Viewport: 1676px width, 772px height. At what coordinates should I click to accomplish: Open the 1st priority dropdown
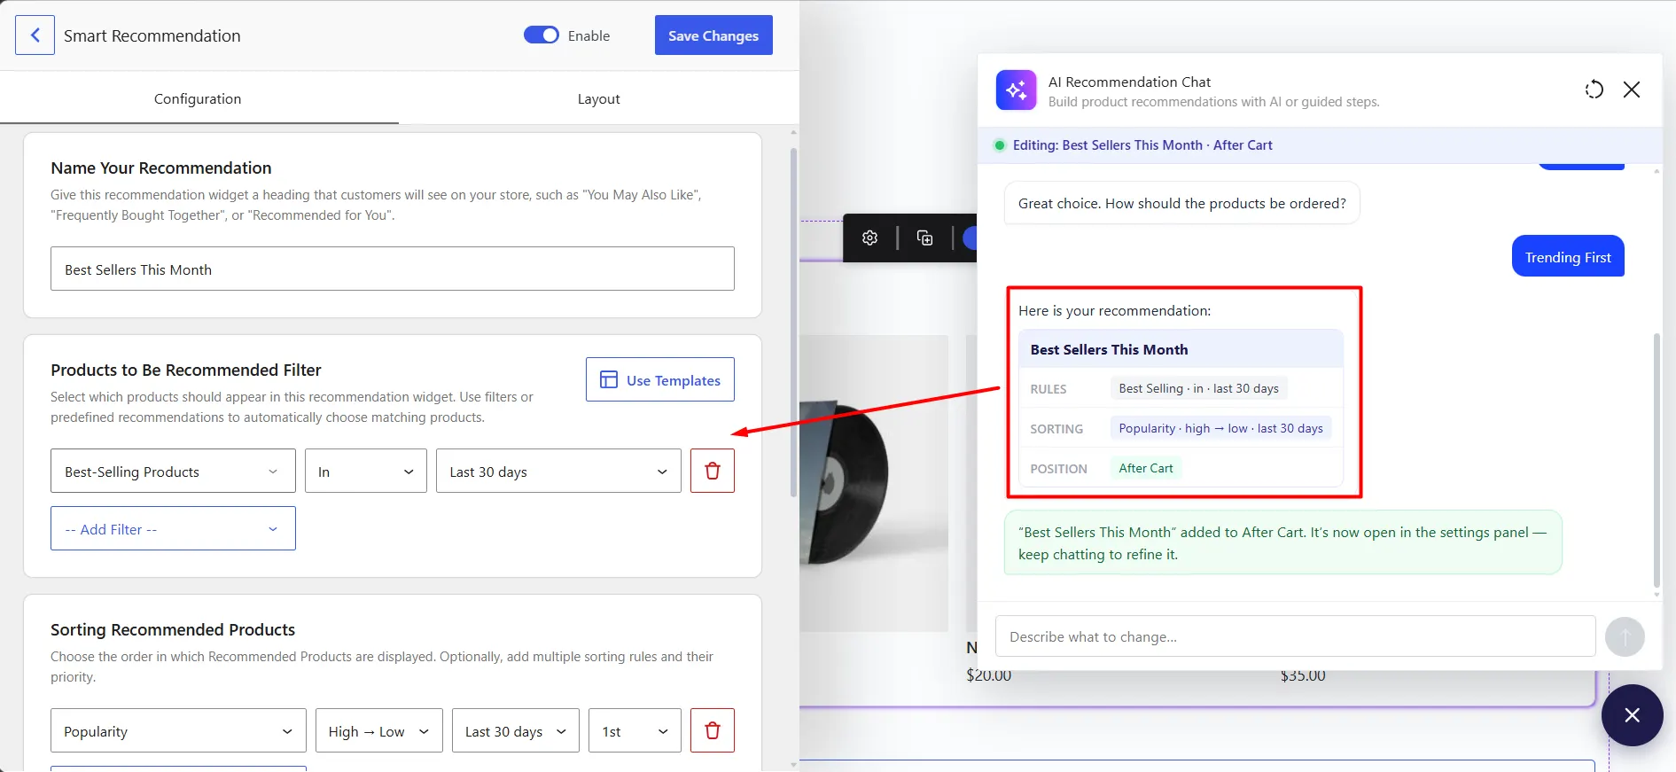[x=635, y=730]
